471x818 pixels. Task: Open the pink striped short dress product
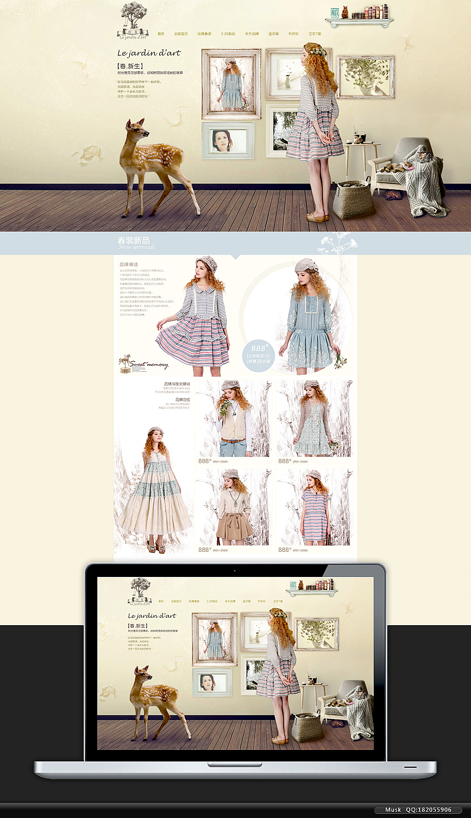pos(315,507)
